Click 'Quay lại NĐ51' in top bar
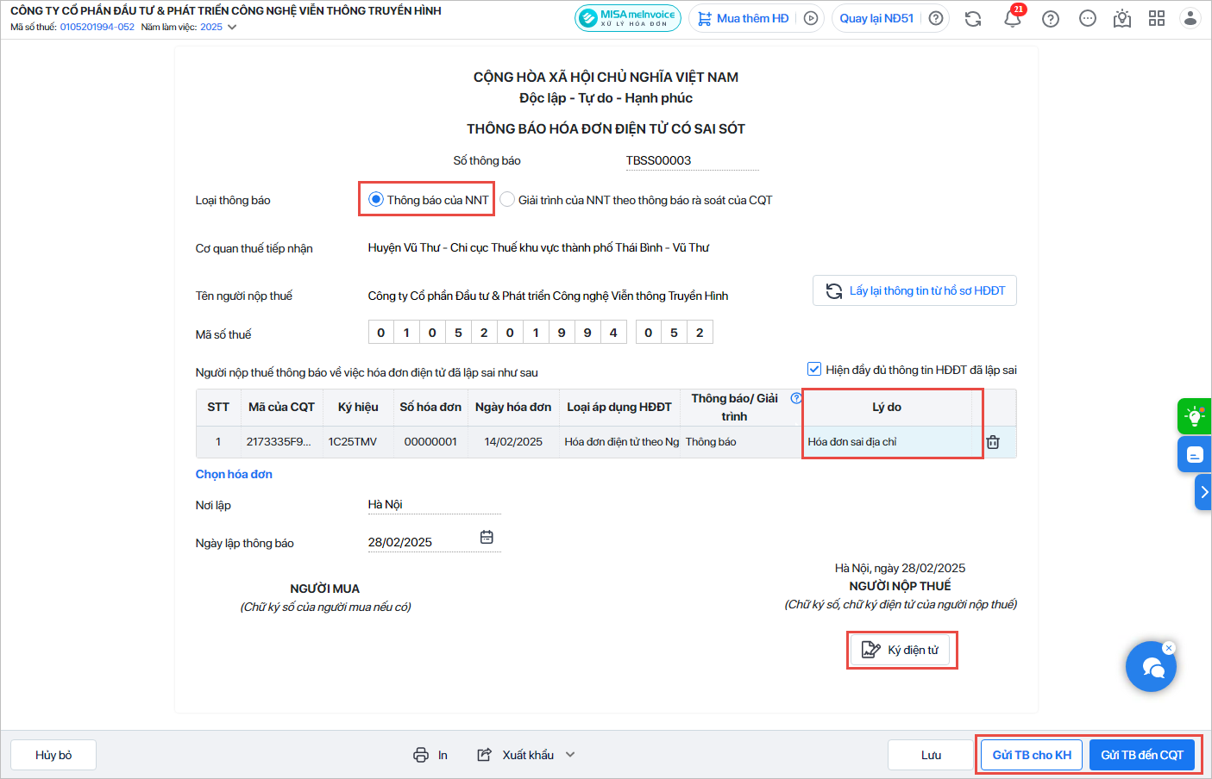This screenshot has height=779, width=1212. [876, 18]
